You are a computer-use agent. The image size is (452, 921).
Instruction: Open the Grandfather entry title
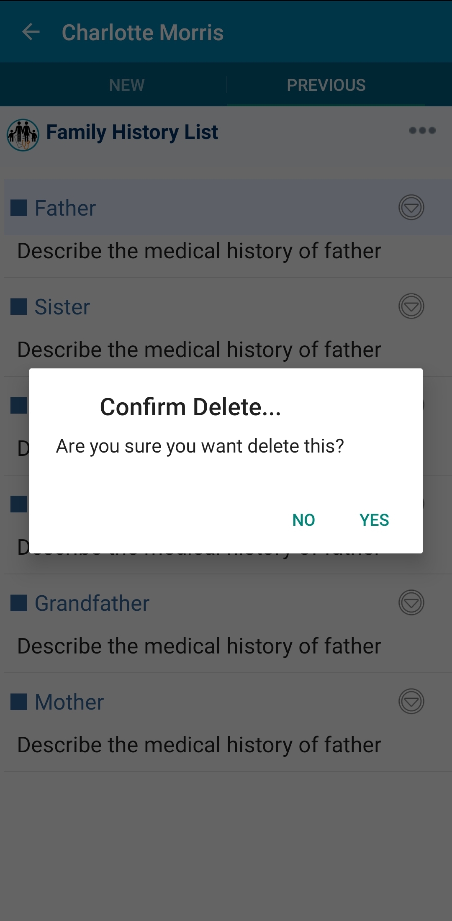point(92,603)
